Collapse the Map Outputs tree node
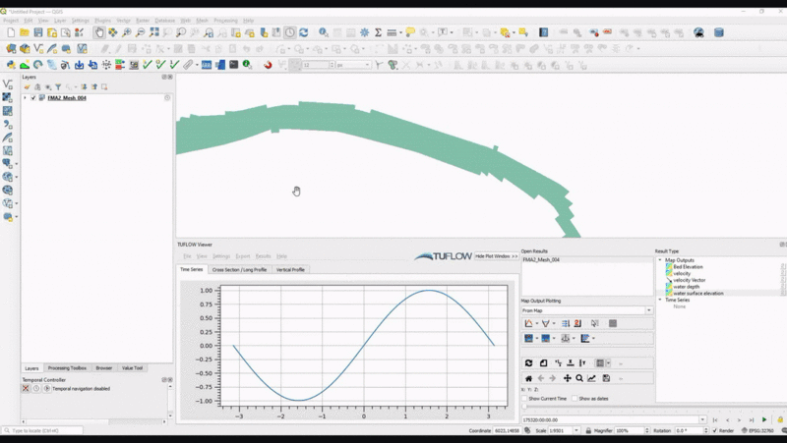 [x=660, y=260]
